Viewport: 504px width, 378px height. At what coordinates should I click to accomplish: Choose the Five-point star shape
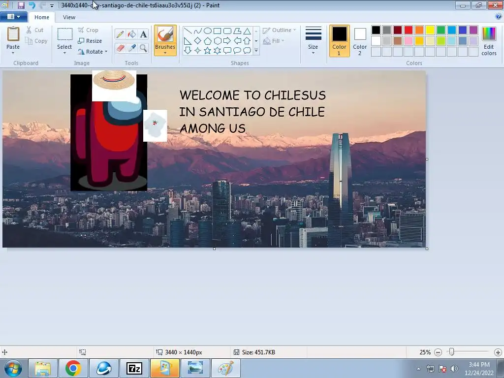(208, 51)
